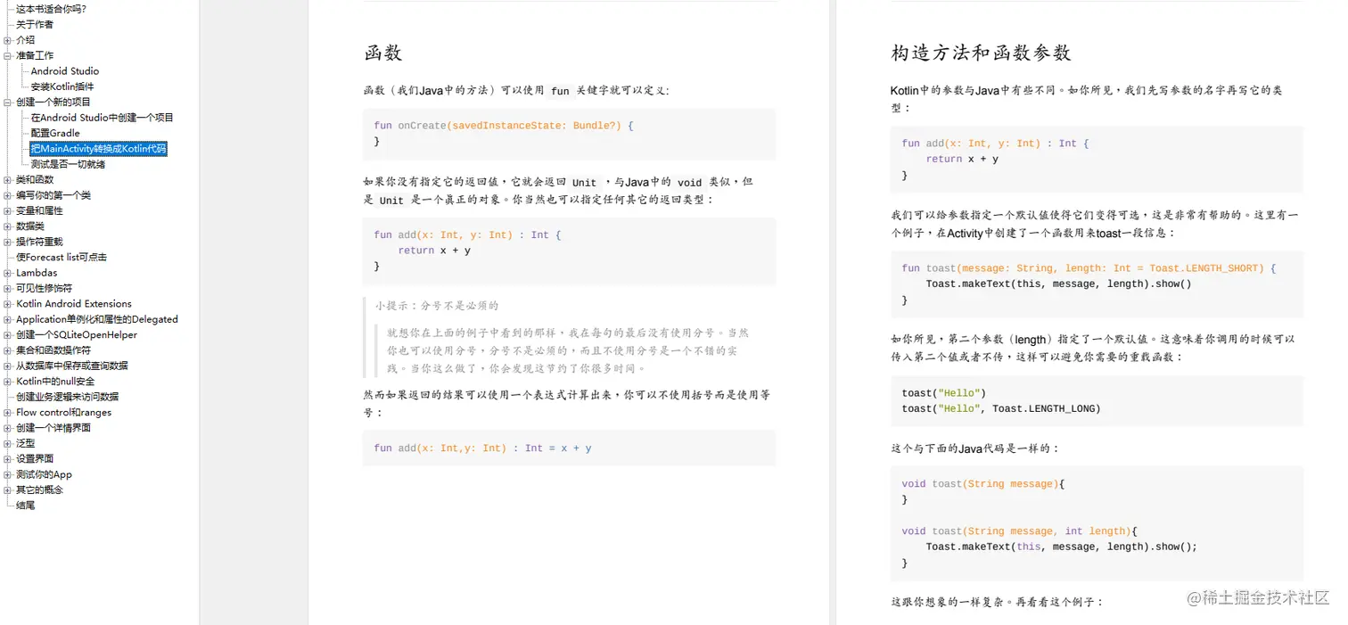Jump to the 数据类 chapter
The image size is (1348, 625).
pos(30,226)
